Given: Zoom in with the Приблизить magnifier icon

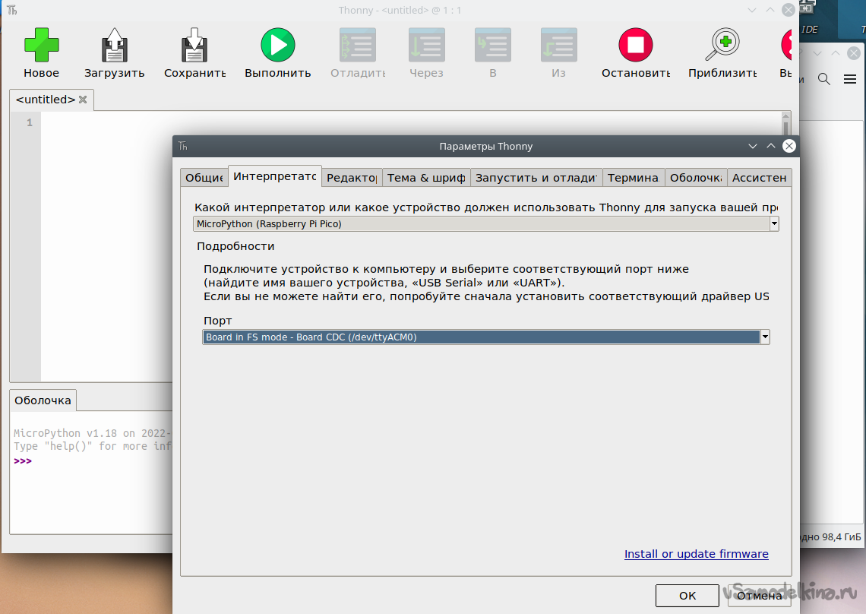Looking at the screenshot, I should [722, 45].
